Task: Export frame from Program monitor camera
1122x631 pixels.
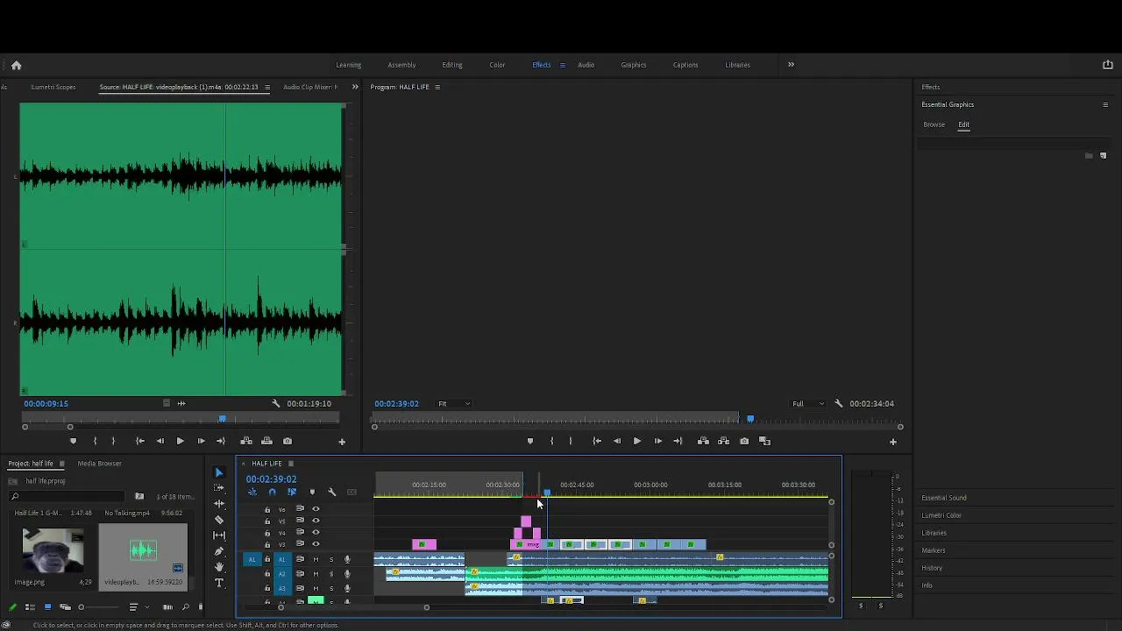Action: coord(744,442)
